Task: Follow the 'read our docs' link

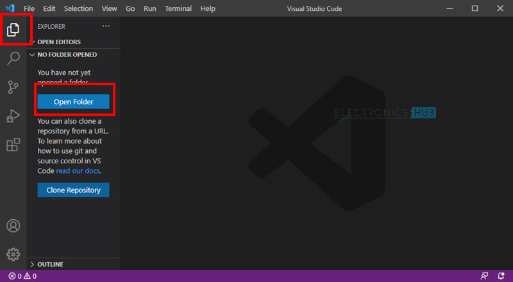Action: click(78, 171)
